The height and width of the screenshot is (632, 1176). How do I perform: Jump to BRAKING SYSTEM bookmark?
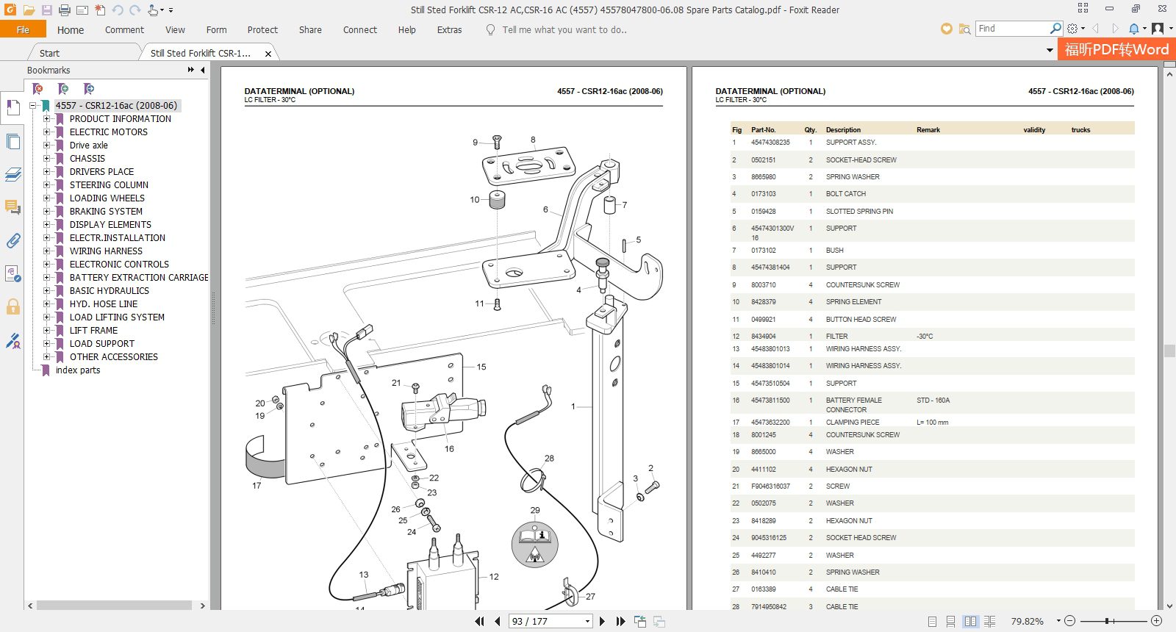[106, 212]
